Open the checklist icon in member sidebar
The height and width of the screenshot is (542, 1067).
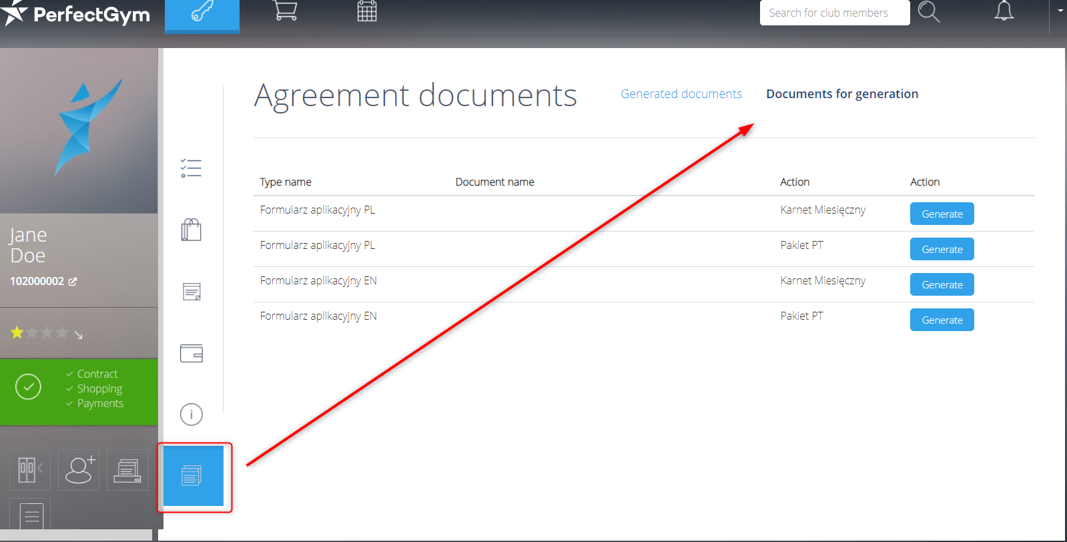click(x=191, y=168)
